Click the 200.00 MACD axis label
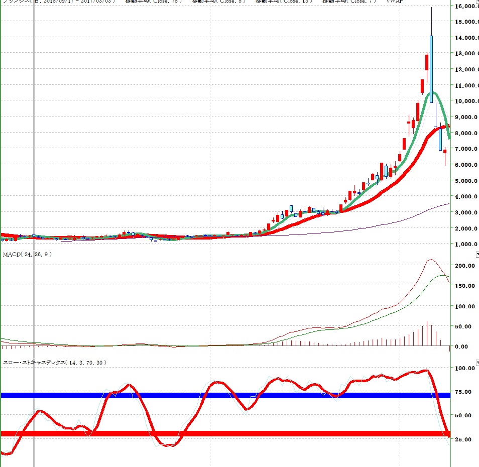This screenshot has width=479, height=467. 465,266
